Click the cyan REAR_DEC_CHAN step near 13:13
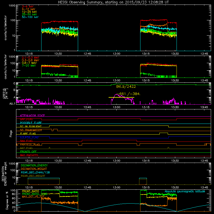 [x=143, y=178]
